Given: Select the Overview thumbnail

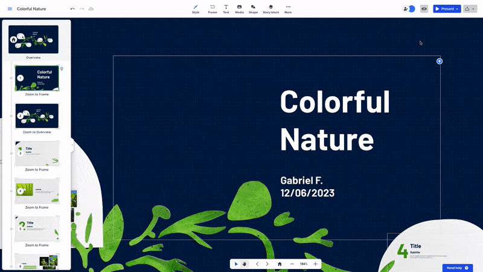Looking at the screenshot, I should [x=33, y=39].
